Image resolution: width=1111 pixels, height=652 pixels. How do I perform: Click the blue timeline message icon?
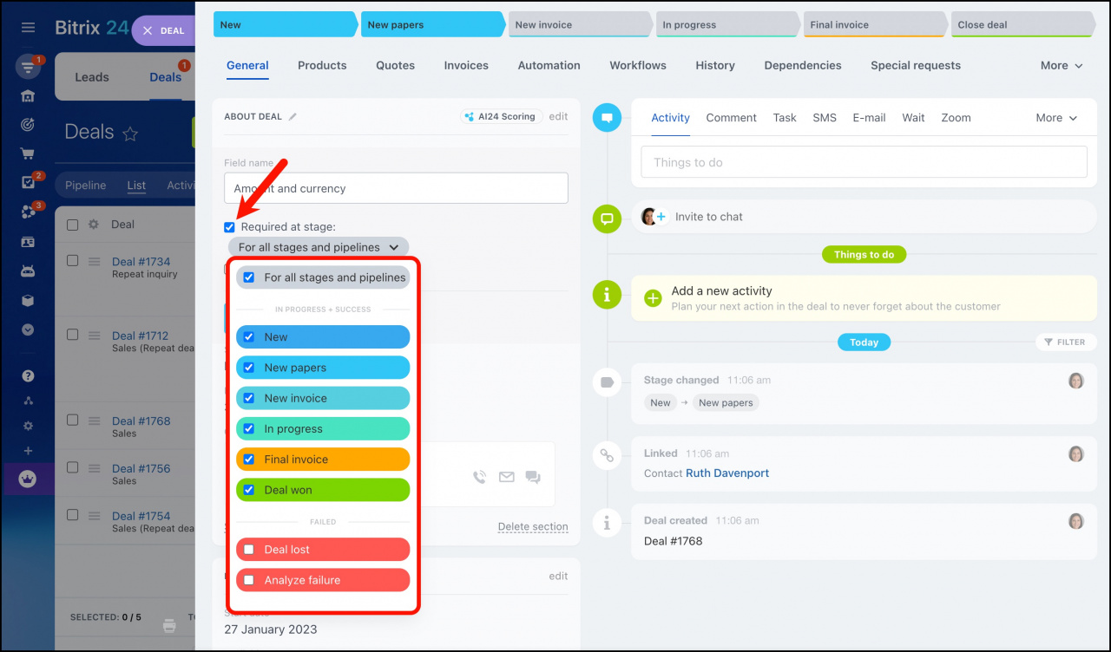coord(607,117)
